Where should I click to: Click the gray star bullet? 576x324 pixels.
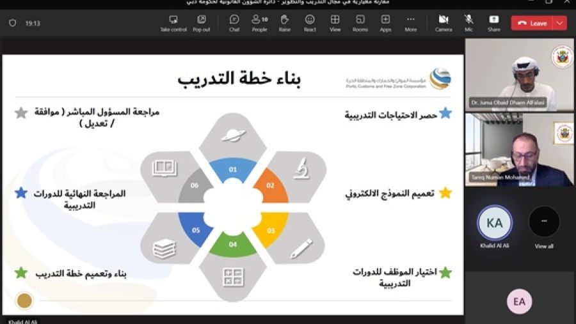coord(21,112)
